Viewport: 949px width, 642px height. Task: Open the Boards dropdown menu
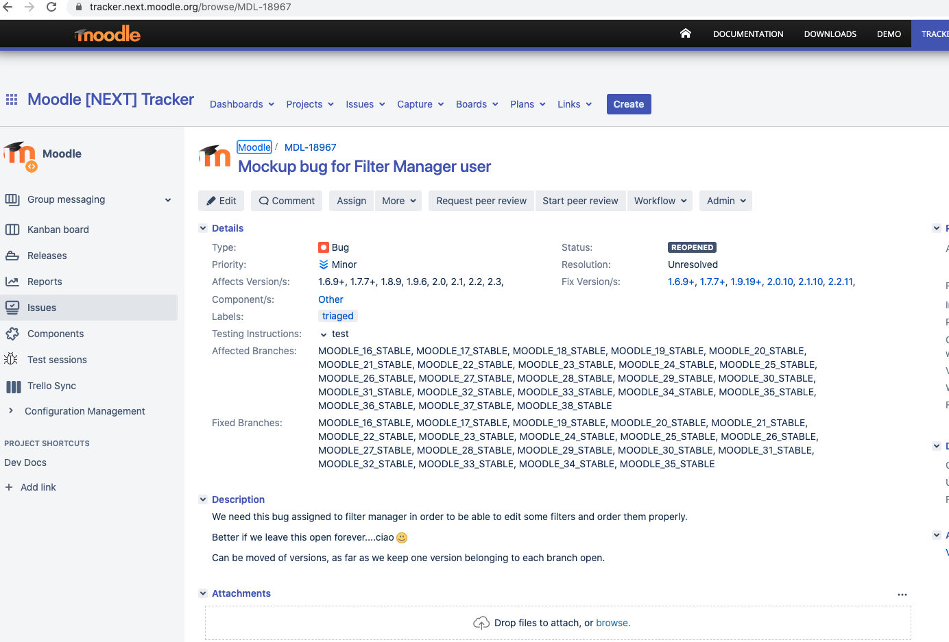(477, 104)
